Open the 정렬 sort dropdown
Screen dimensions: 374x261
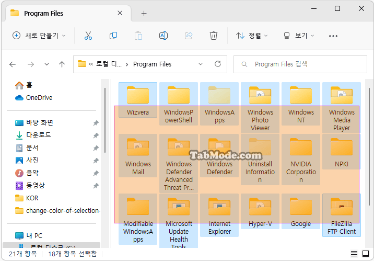(x=252, y=36)
